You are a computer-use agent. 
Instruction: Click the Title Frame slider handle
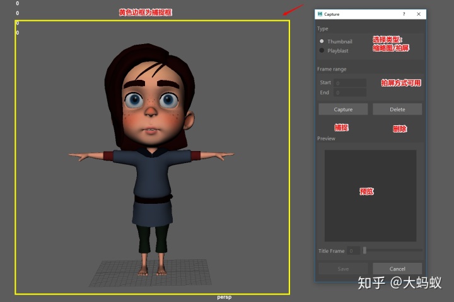[365, 250]
